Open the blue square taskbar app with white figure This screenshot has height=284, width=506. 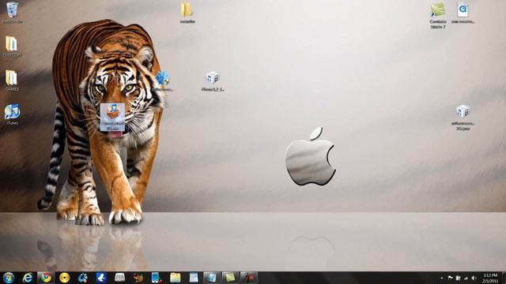pos(101,278)
